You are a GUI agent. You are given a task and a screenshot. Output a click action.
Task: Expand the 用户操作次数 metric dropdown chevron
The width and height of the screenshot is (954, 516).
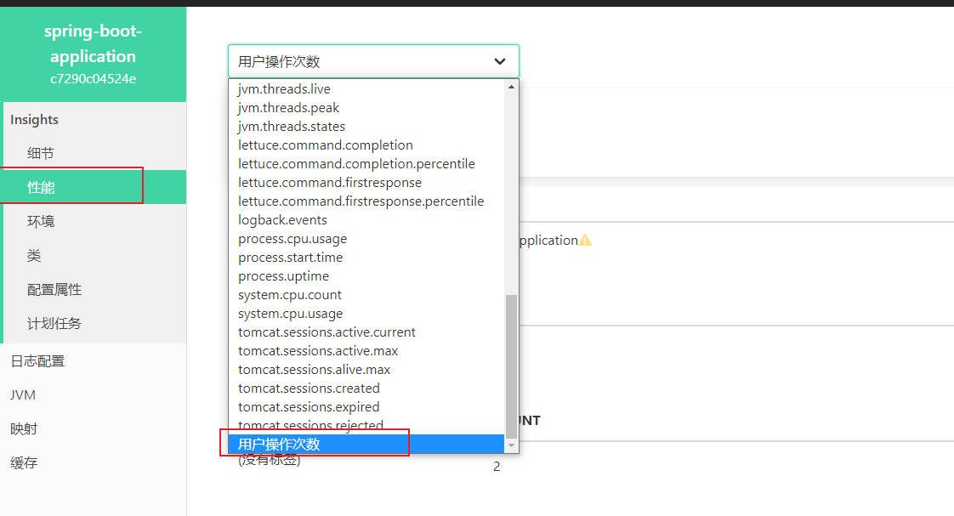point(500,61)
